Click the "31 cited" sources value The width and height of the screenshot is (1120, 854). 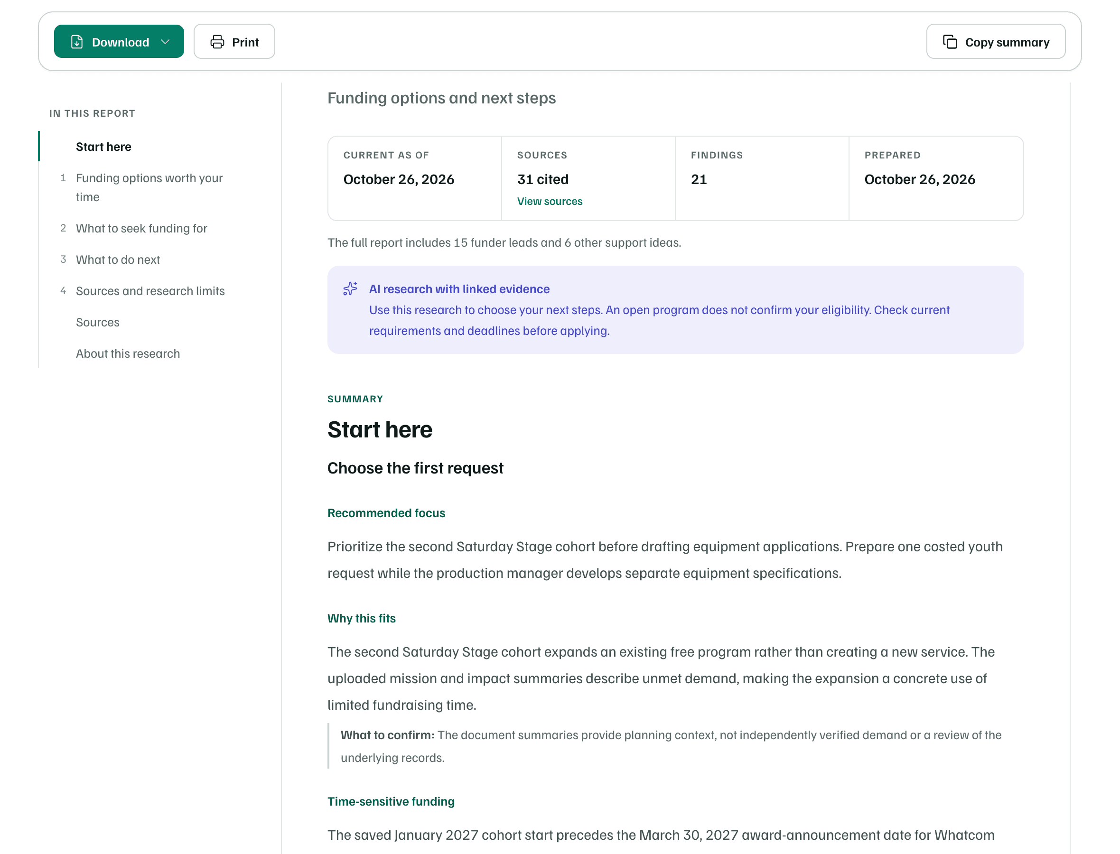coord(542,179)
